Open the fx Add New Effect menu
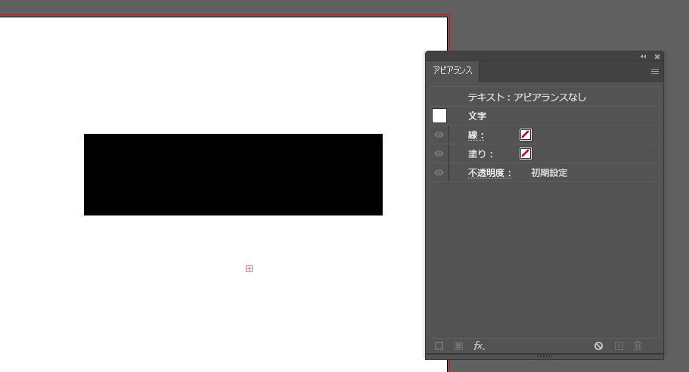The image size is (689, 372). coord(479,346)
